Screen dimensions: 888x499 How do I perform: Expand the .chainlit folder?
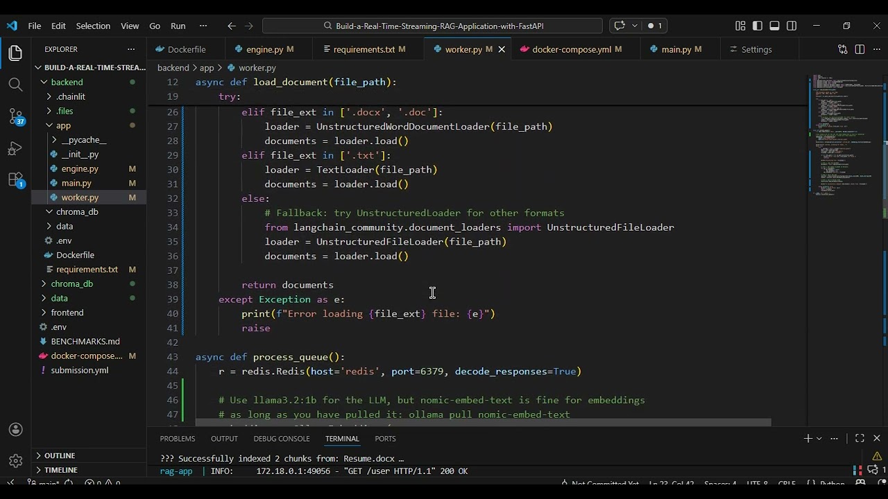(49, 96)
